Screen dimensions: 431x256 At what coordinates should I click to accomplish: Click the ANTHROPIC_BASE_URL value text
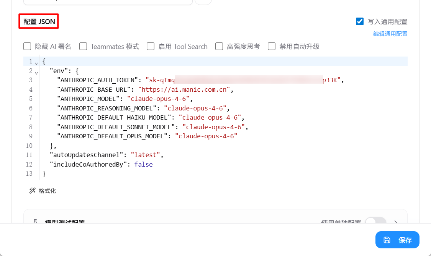[184, 90]
